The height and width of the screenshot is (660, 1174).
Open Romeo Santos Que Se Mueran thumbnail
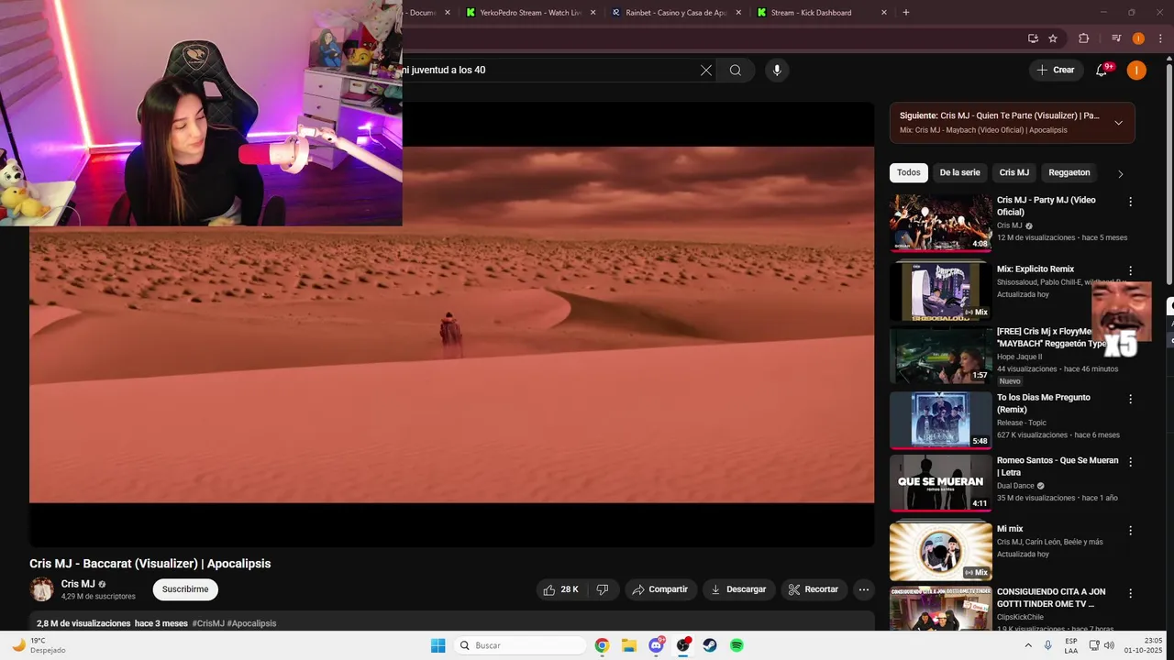pyautogui.click(x=941, y=483)
